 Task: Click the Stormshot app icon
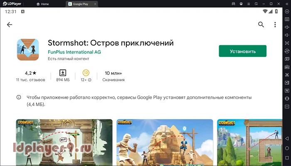click(28, 50)
